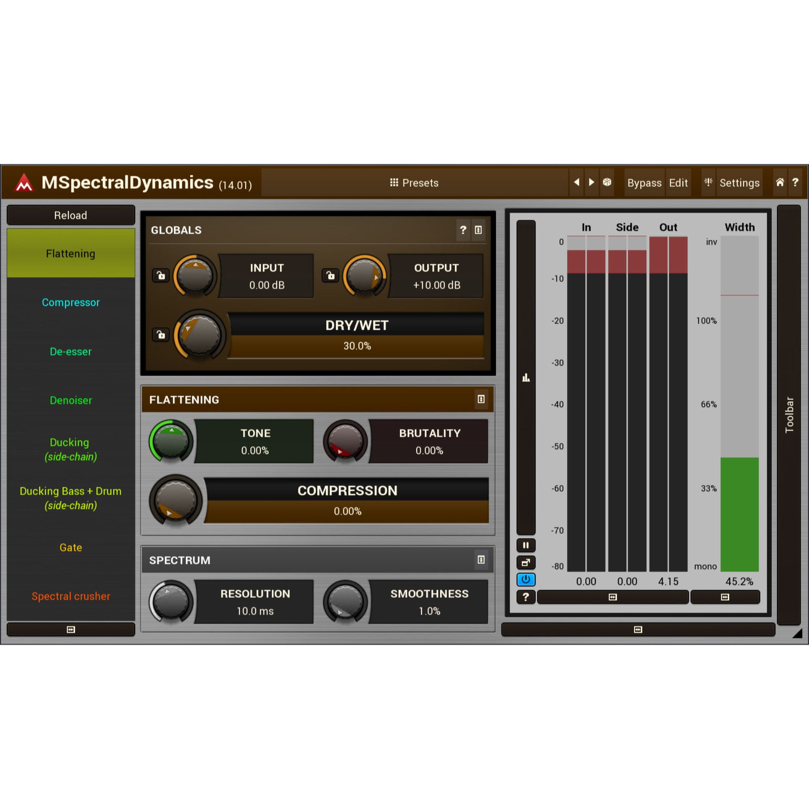Select the Flattening device
Screen dimensions: 809x809
coord(71,253)
